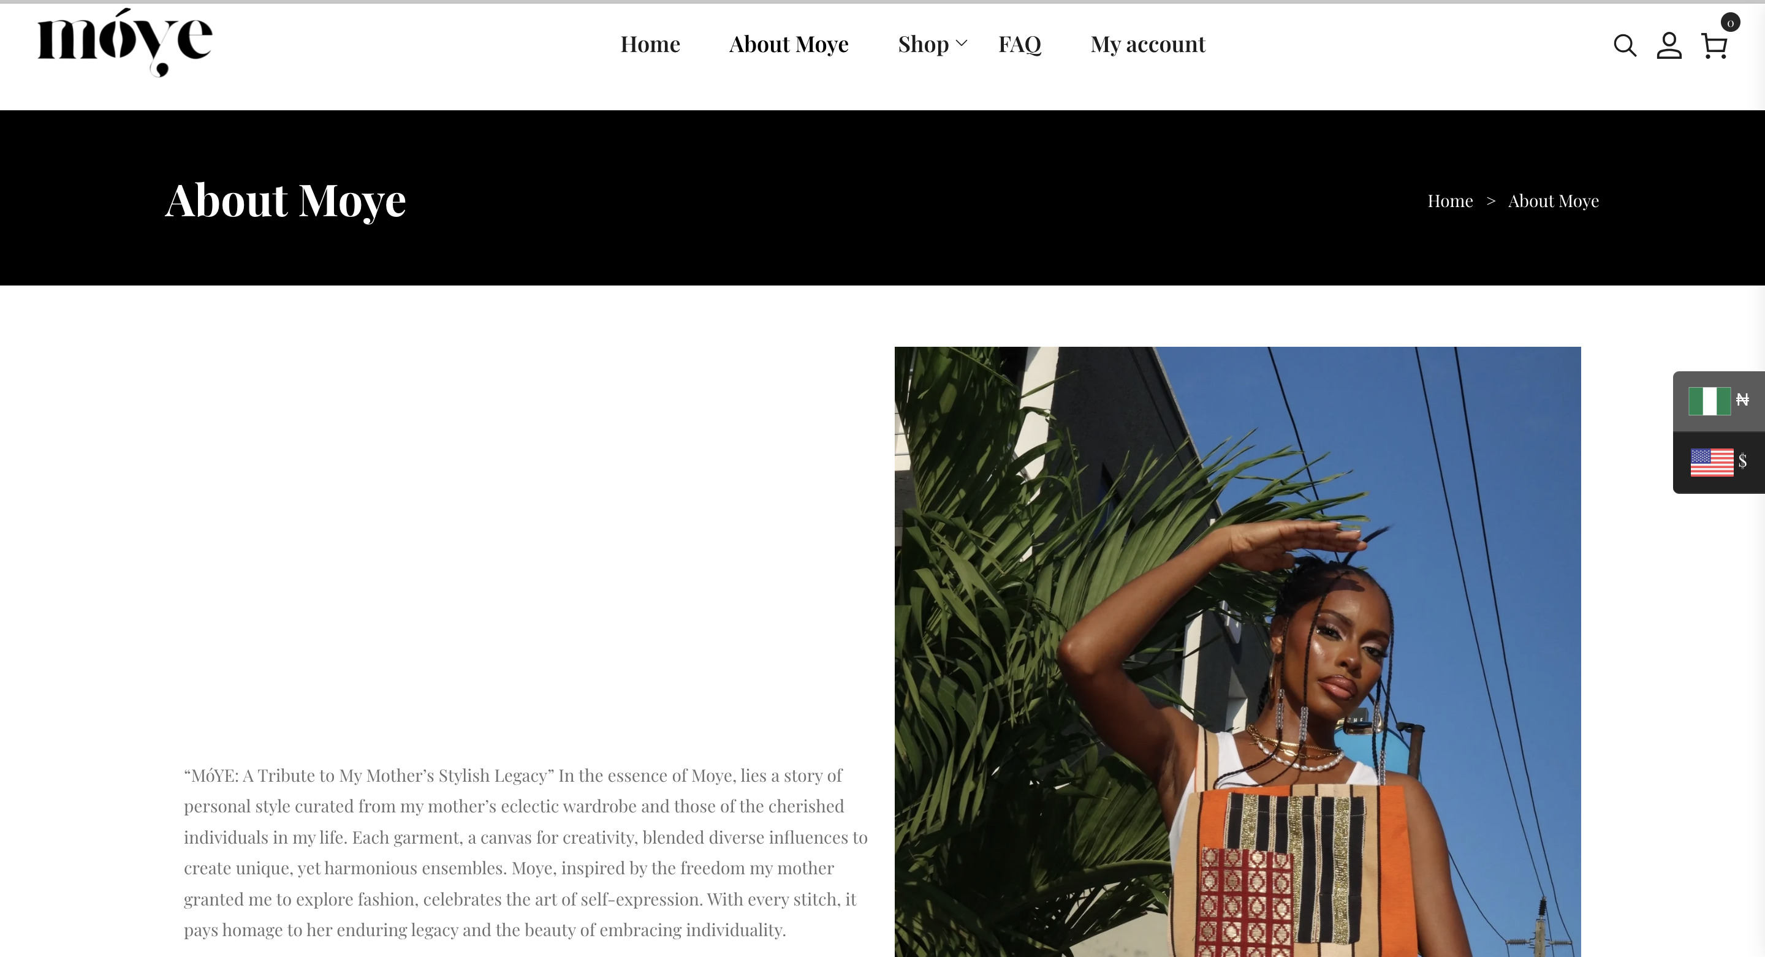
Task: Click the cart item count badge
Action: (1730, 22)
